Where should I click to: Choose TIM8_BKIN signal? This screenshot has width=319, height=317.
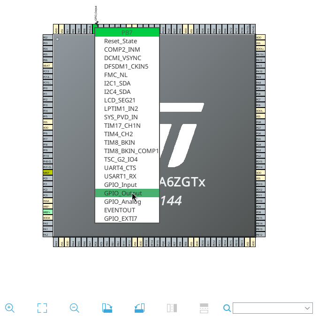pyautogui.click(x=127, y=143)
